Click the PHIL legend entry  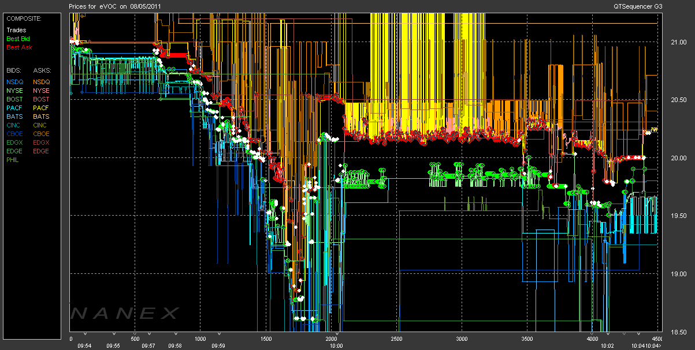point(14,160)
